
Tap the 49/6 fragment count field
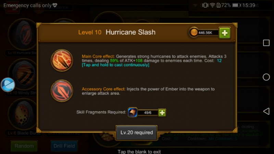(148, 113)
